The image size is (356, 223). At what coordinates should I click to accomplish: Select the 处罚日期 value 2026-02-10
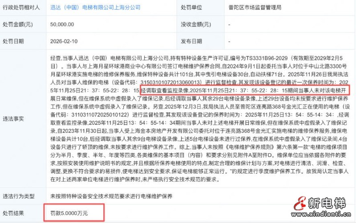(x=64, y=41)
